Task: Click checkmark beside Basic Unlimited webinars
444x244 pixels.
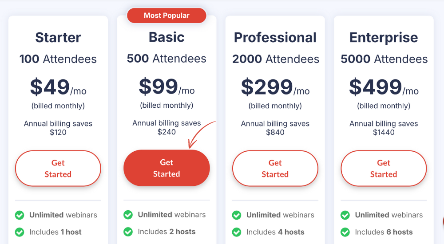Action: [x=128, y=215]
